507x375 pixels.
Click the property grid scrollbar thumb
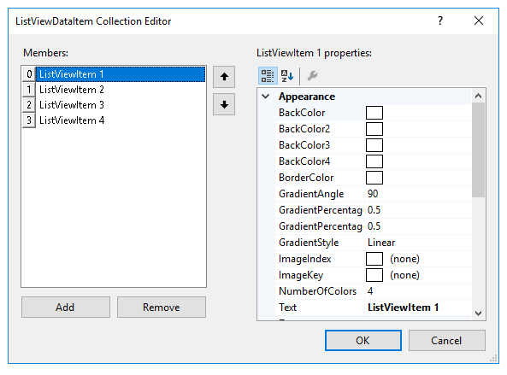tap(478, 149)
